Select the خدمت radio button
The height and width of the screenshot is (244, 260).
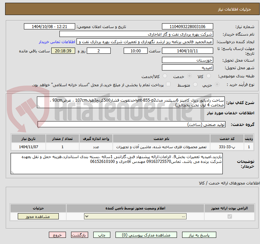click(x=189, y=76)
